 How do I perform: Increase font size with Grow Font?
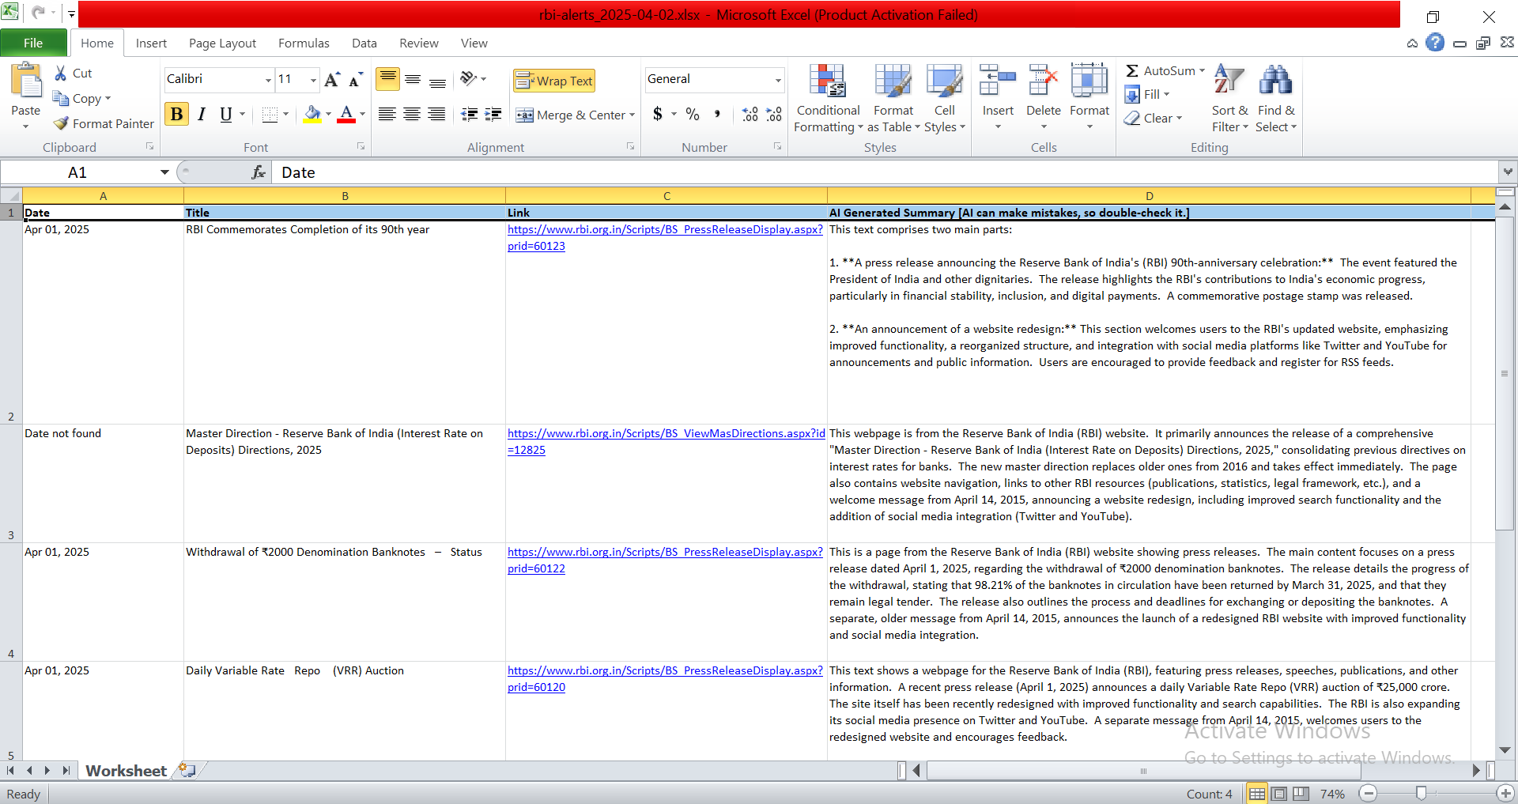(x=332, y=79)
